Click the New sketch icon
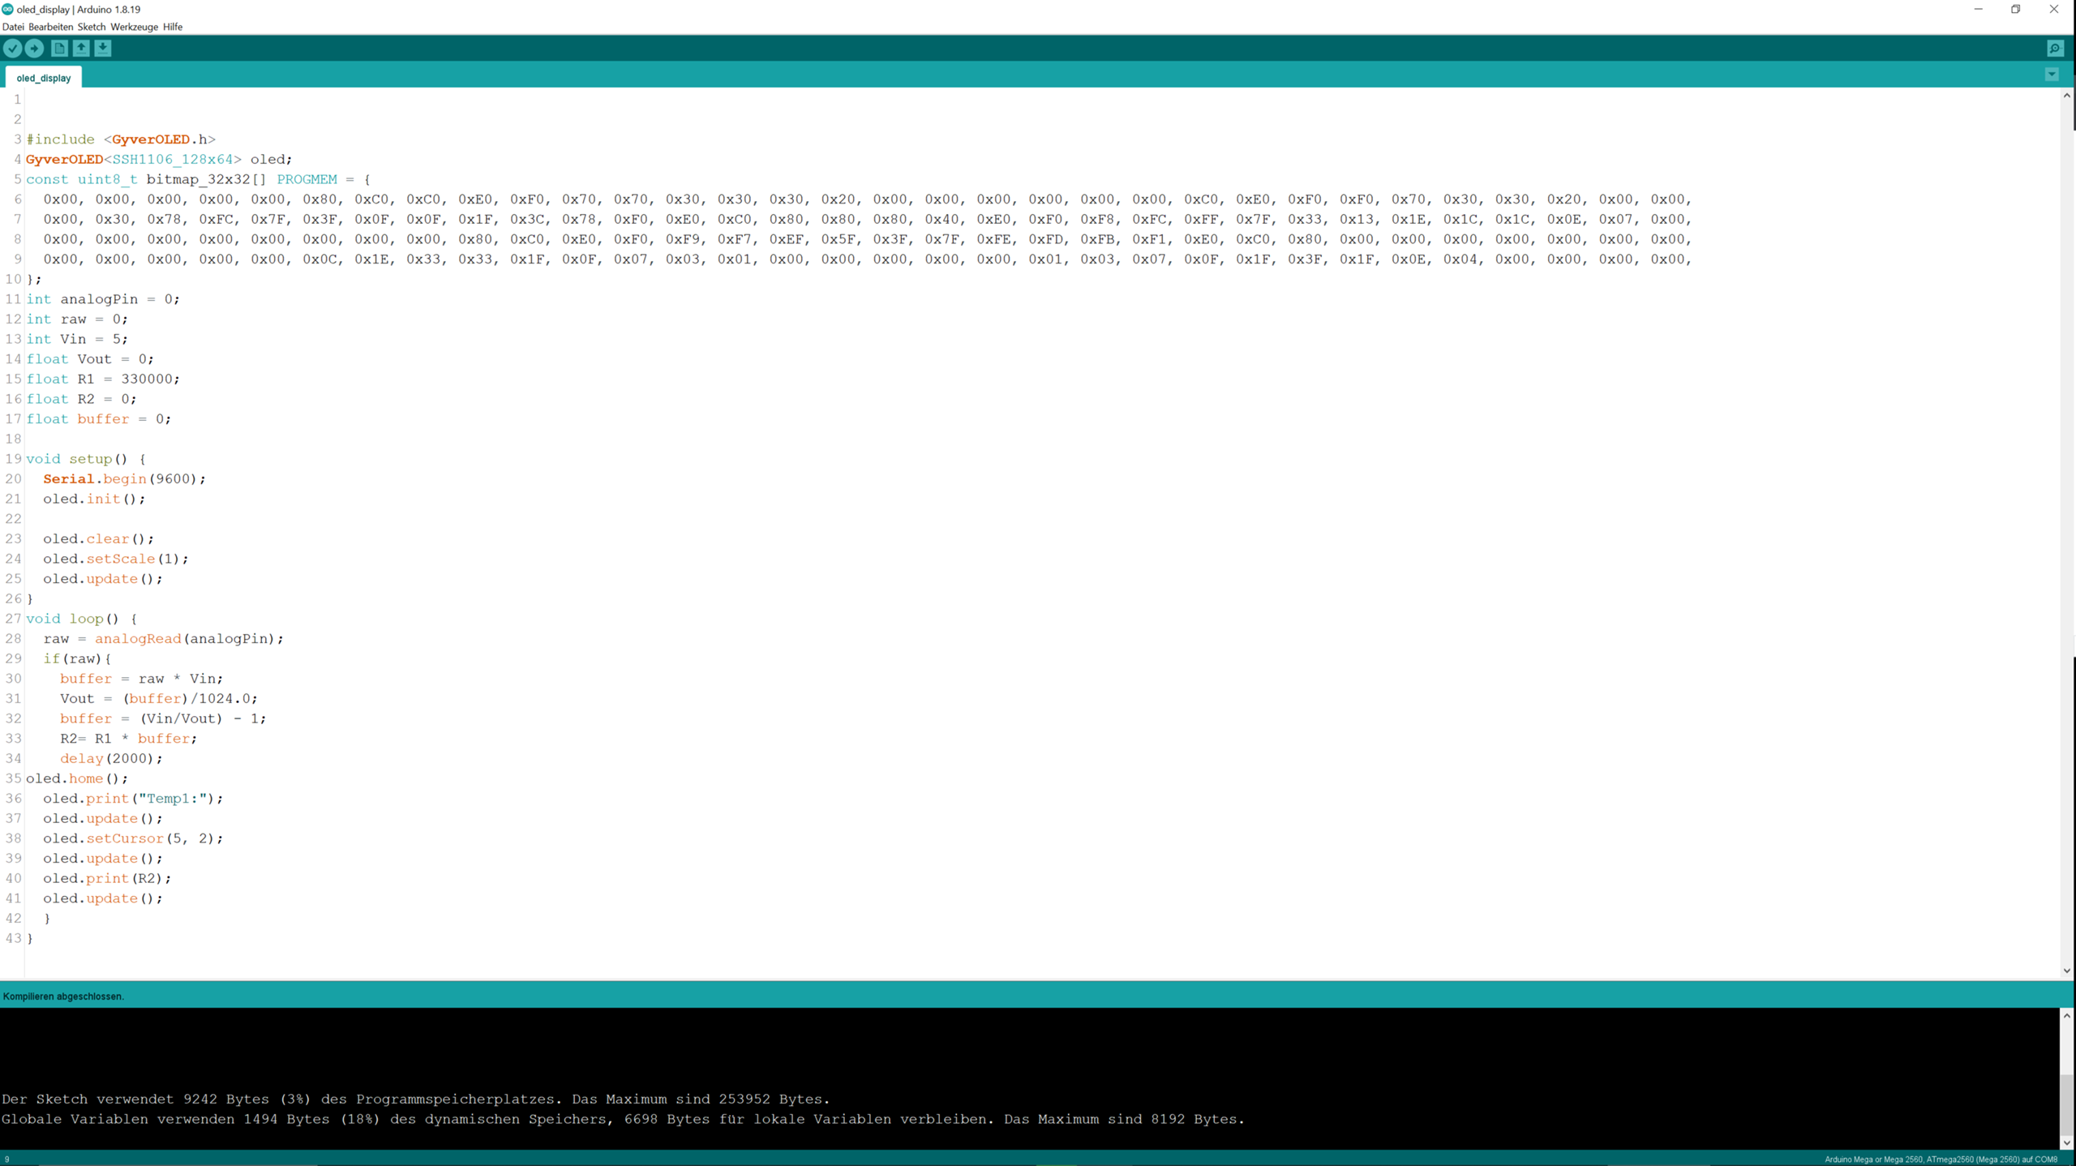The image size is (2076, 1166). pos(59,49)
